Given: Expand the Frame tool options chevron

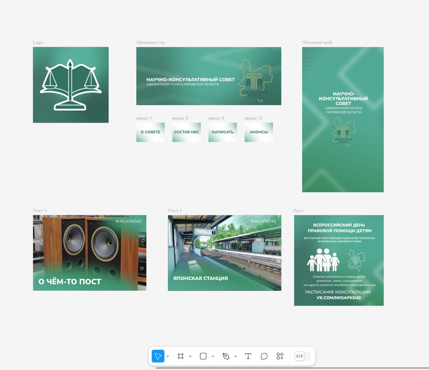Looking at the screenshot, I should (x=191, y=356).
